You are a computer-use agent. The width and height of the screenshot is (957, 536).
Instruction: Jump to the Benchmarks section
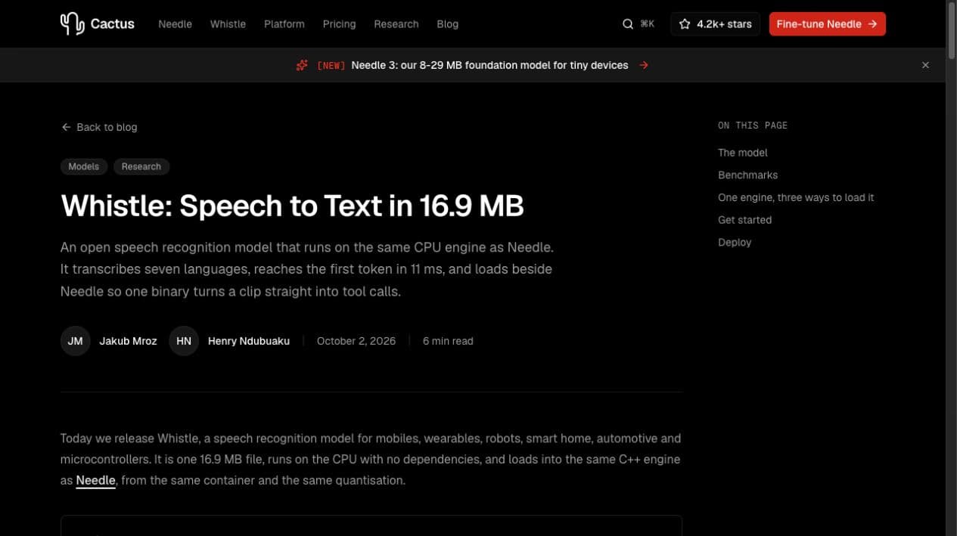coord(747,175)
